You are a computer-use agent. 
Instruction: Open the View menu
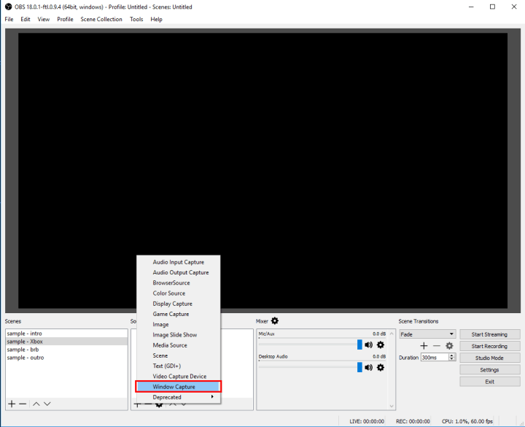[44, 19]
